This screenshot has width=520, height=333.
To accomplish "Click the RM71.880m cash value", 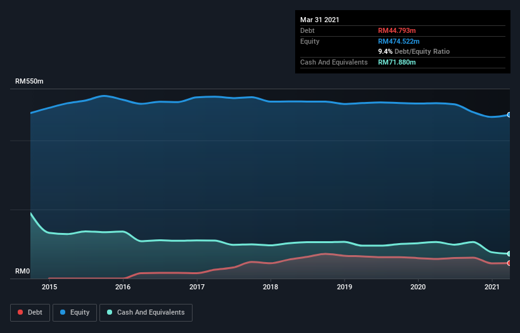I will tap(396, 62).
